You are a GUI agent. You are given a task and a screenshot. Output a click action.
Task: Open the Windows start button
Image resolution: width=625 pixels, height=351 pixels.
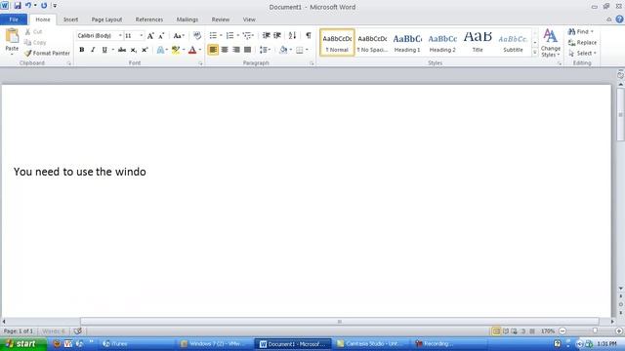tap(23, 344)
